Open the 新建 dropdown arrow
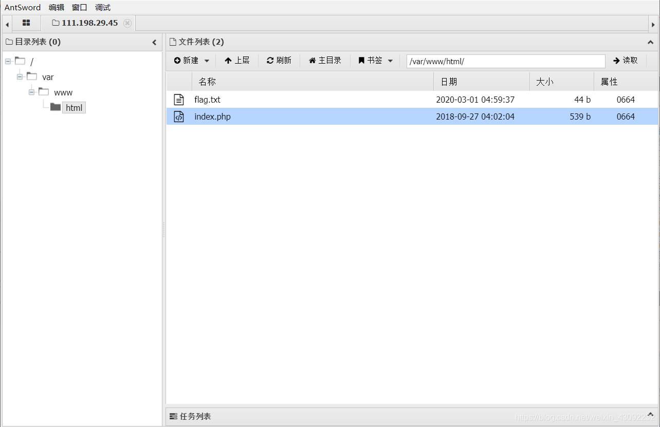This screenshot has width=660, height=427. 207,61
